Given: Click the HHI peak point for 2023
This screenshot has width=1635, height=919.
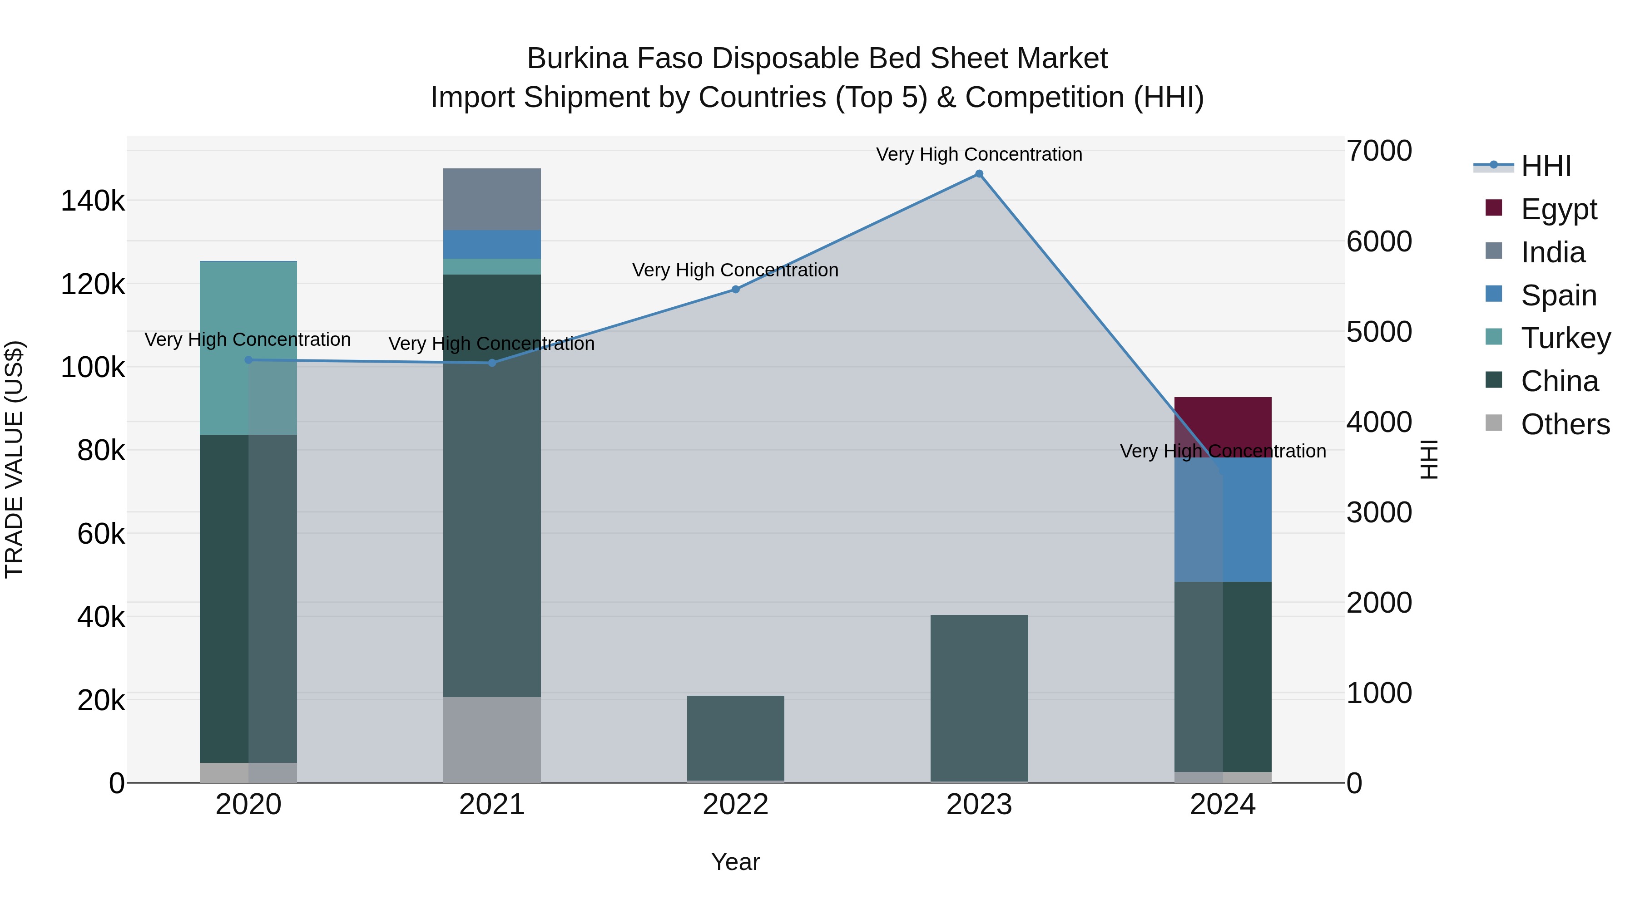Looking at the screenshot, I should pyautogui.click(x=979, y=174).
